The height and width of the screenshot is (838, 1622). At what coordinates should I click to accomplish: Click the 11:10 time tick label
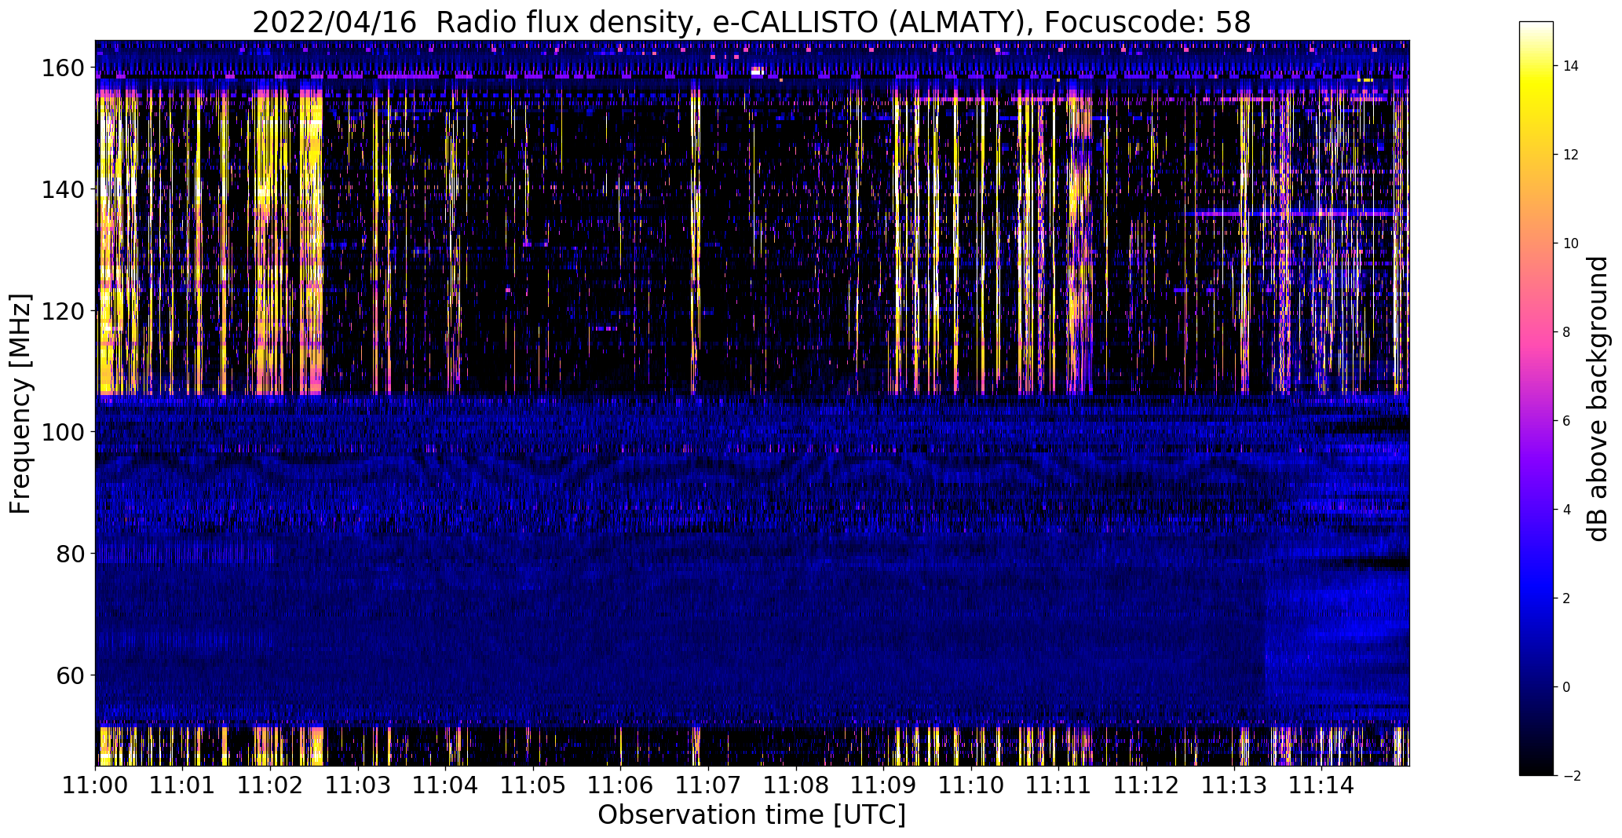[971, 785]
